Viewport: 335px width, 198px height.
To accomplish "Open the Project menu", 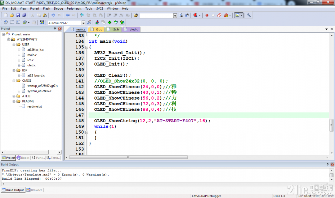I will (x=35, y=9).
